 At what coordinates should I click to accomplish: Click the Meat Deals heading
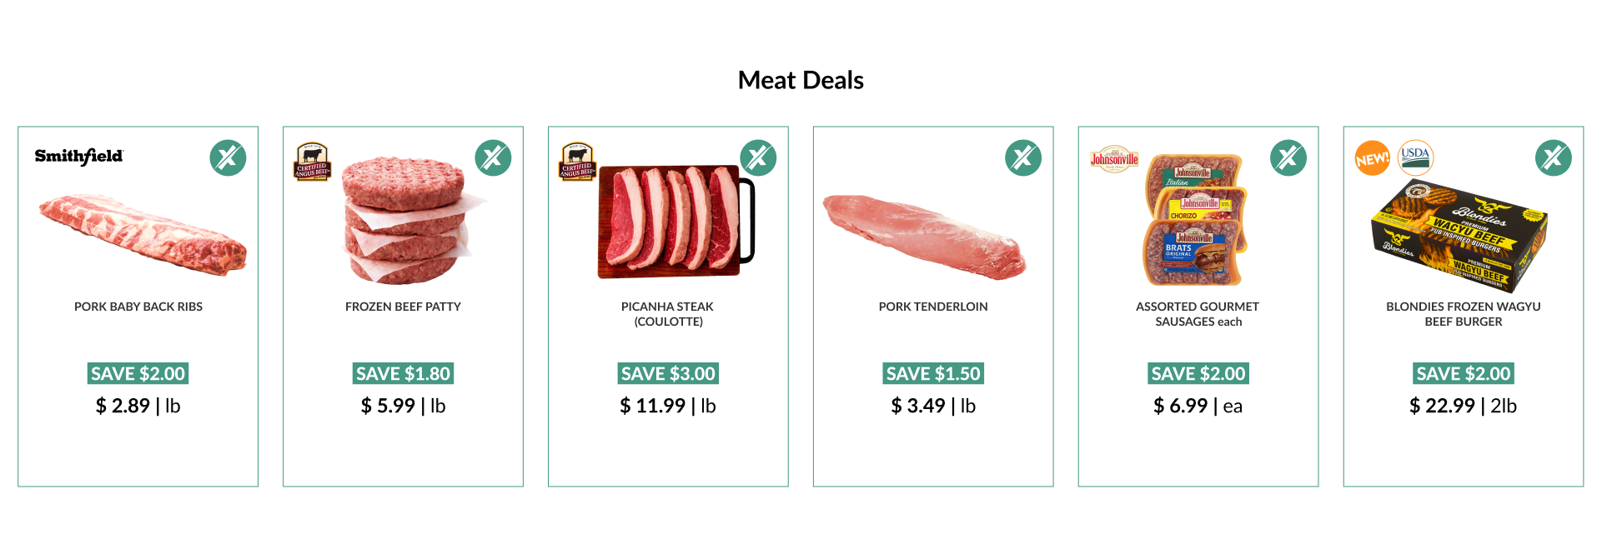(801, 80)
